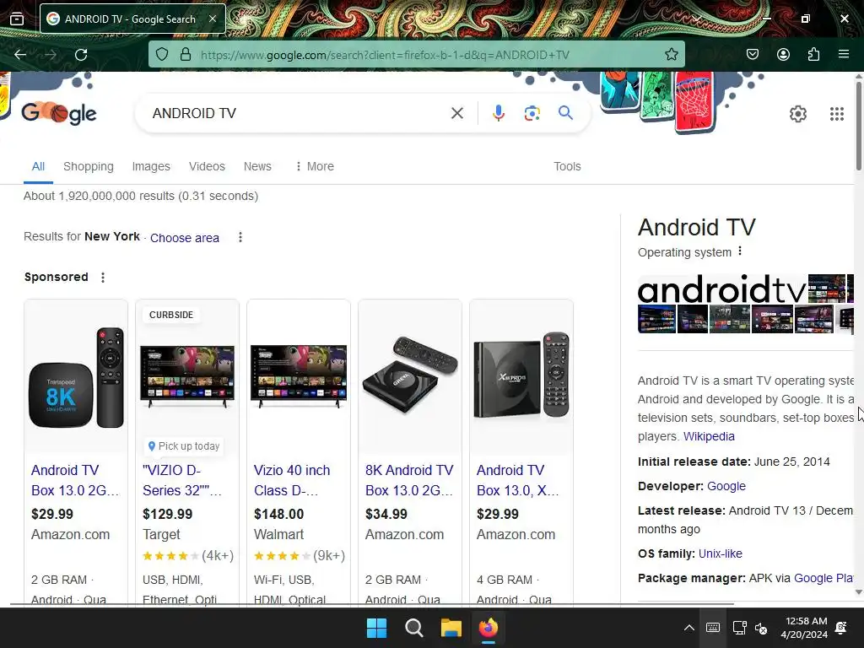Open File Explorer from taskbar
864x648 pixels.
tap(451, 628)
